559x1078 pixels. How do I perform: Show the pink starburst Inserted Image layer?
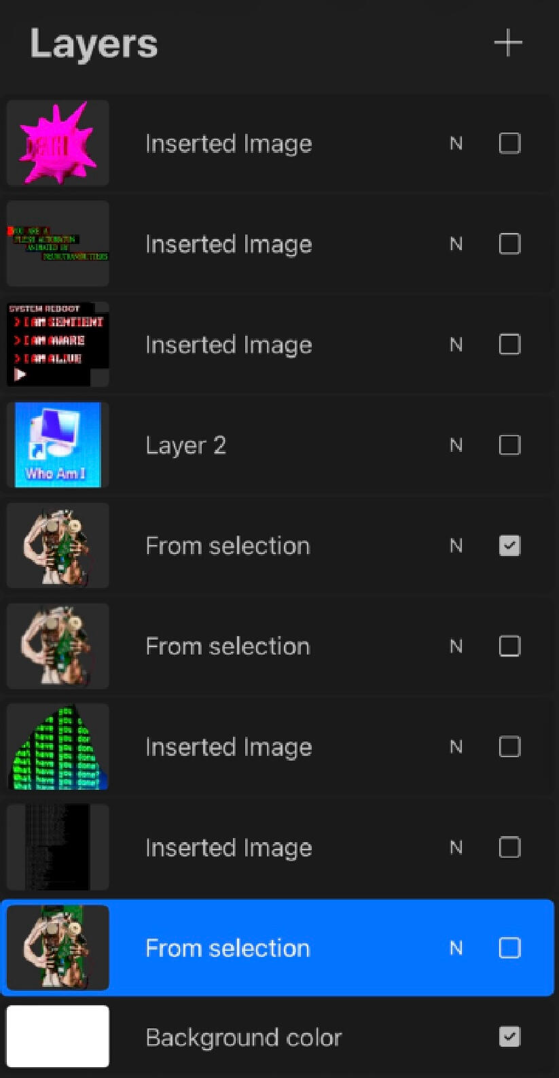click(509, 143)
